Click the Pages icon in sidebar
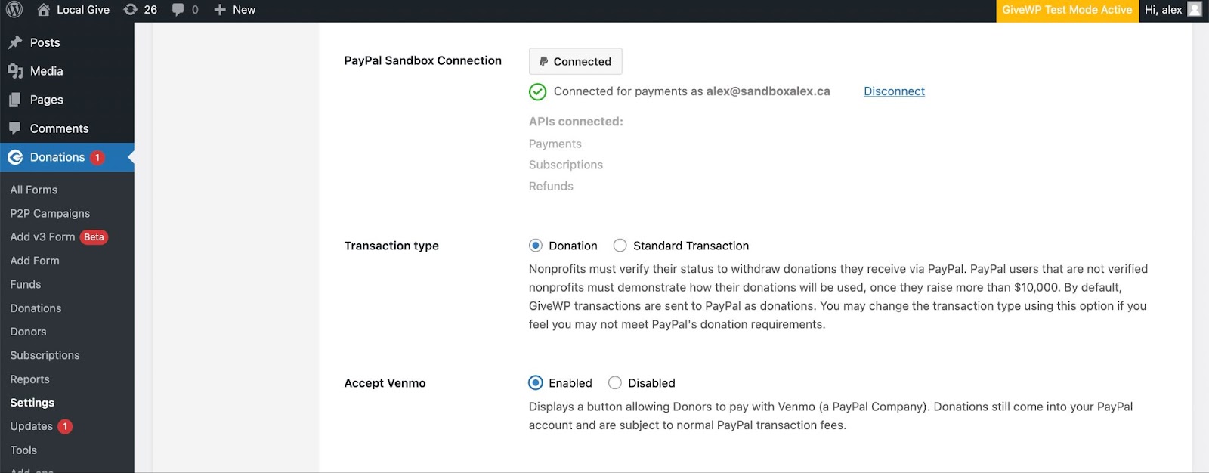This screenshot has height=473, width=1209. point(15,100)
